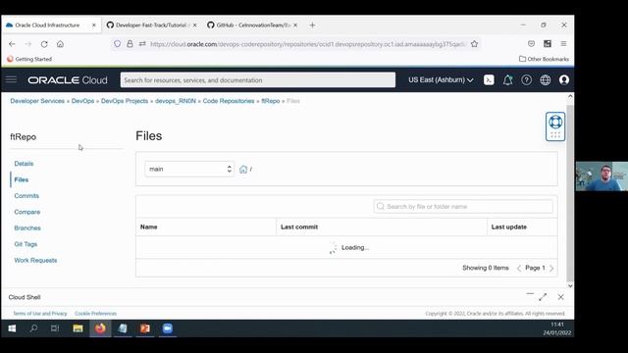Open the tracking protection shield icon
Image resolution: width=628 pixels, height=353 pixels.
pos(117,44)
